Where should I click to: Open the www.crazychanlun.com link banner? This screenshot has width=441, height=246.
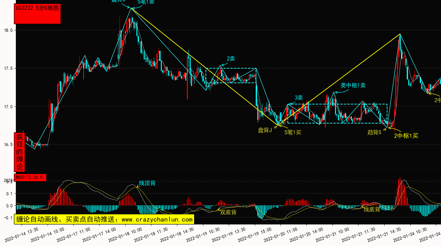[x=104, y=219]
